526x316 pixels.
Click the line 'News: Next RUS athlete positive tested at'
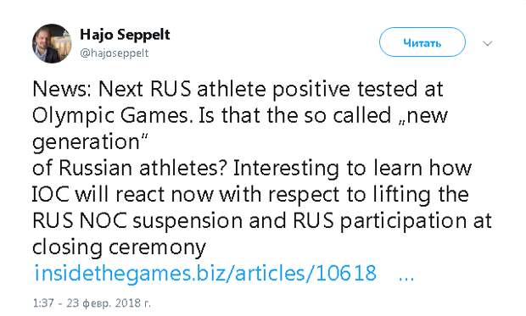click(x=238, y=89)
